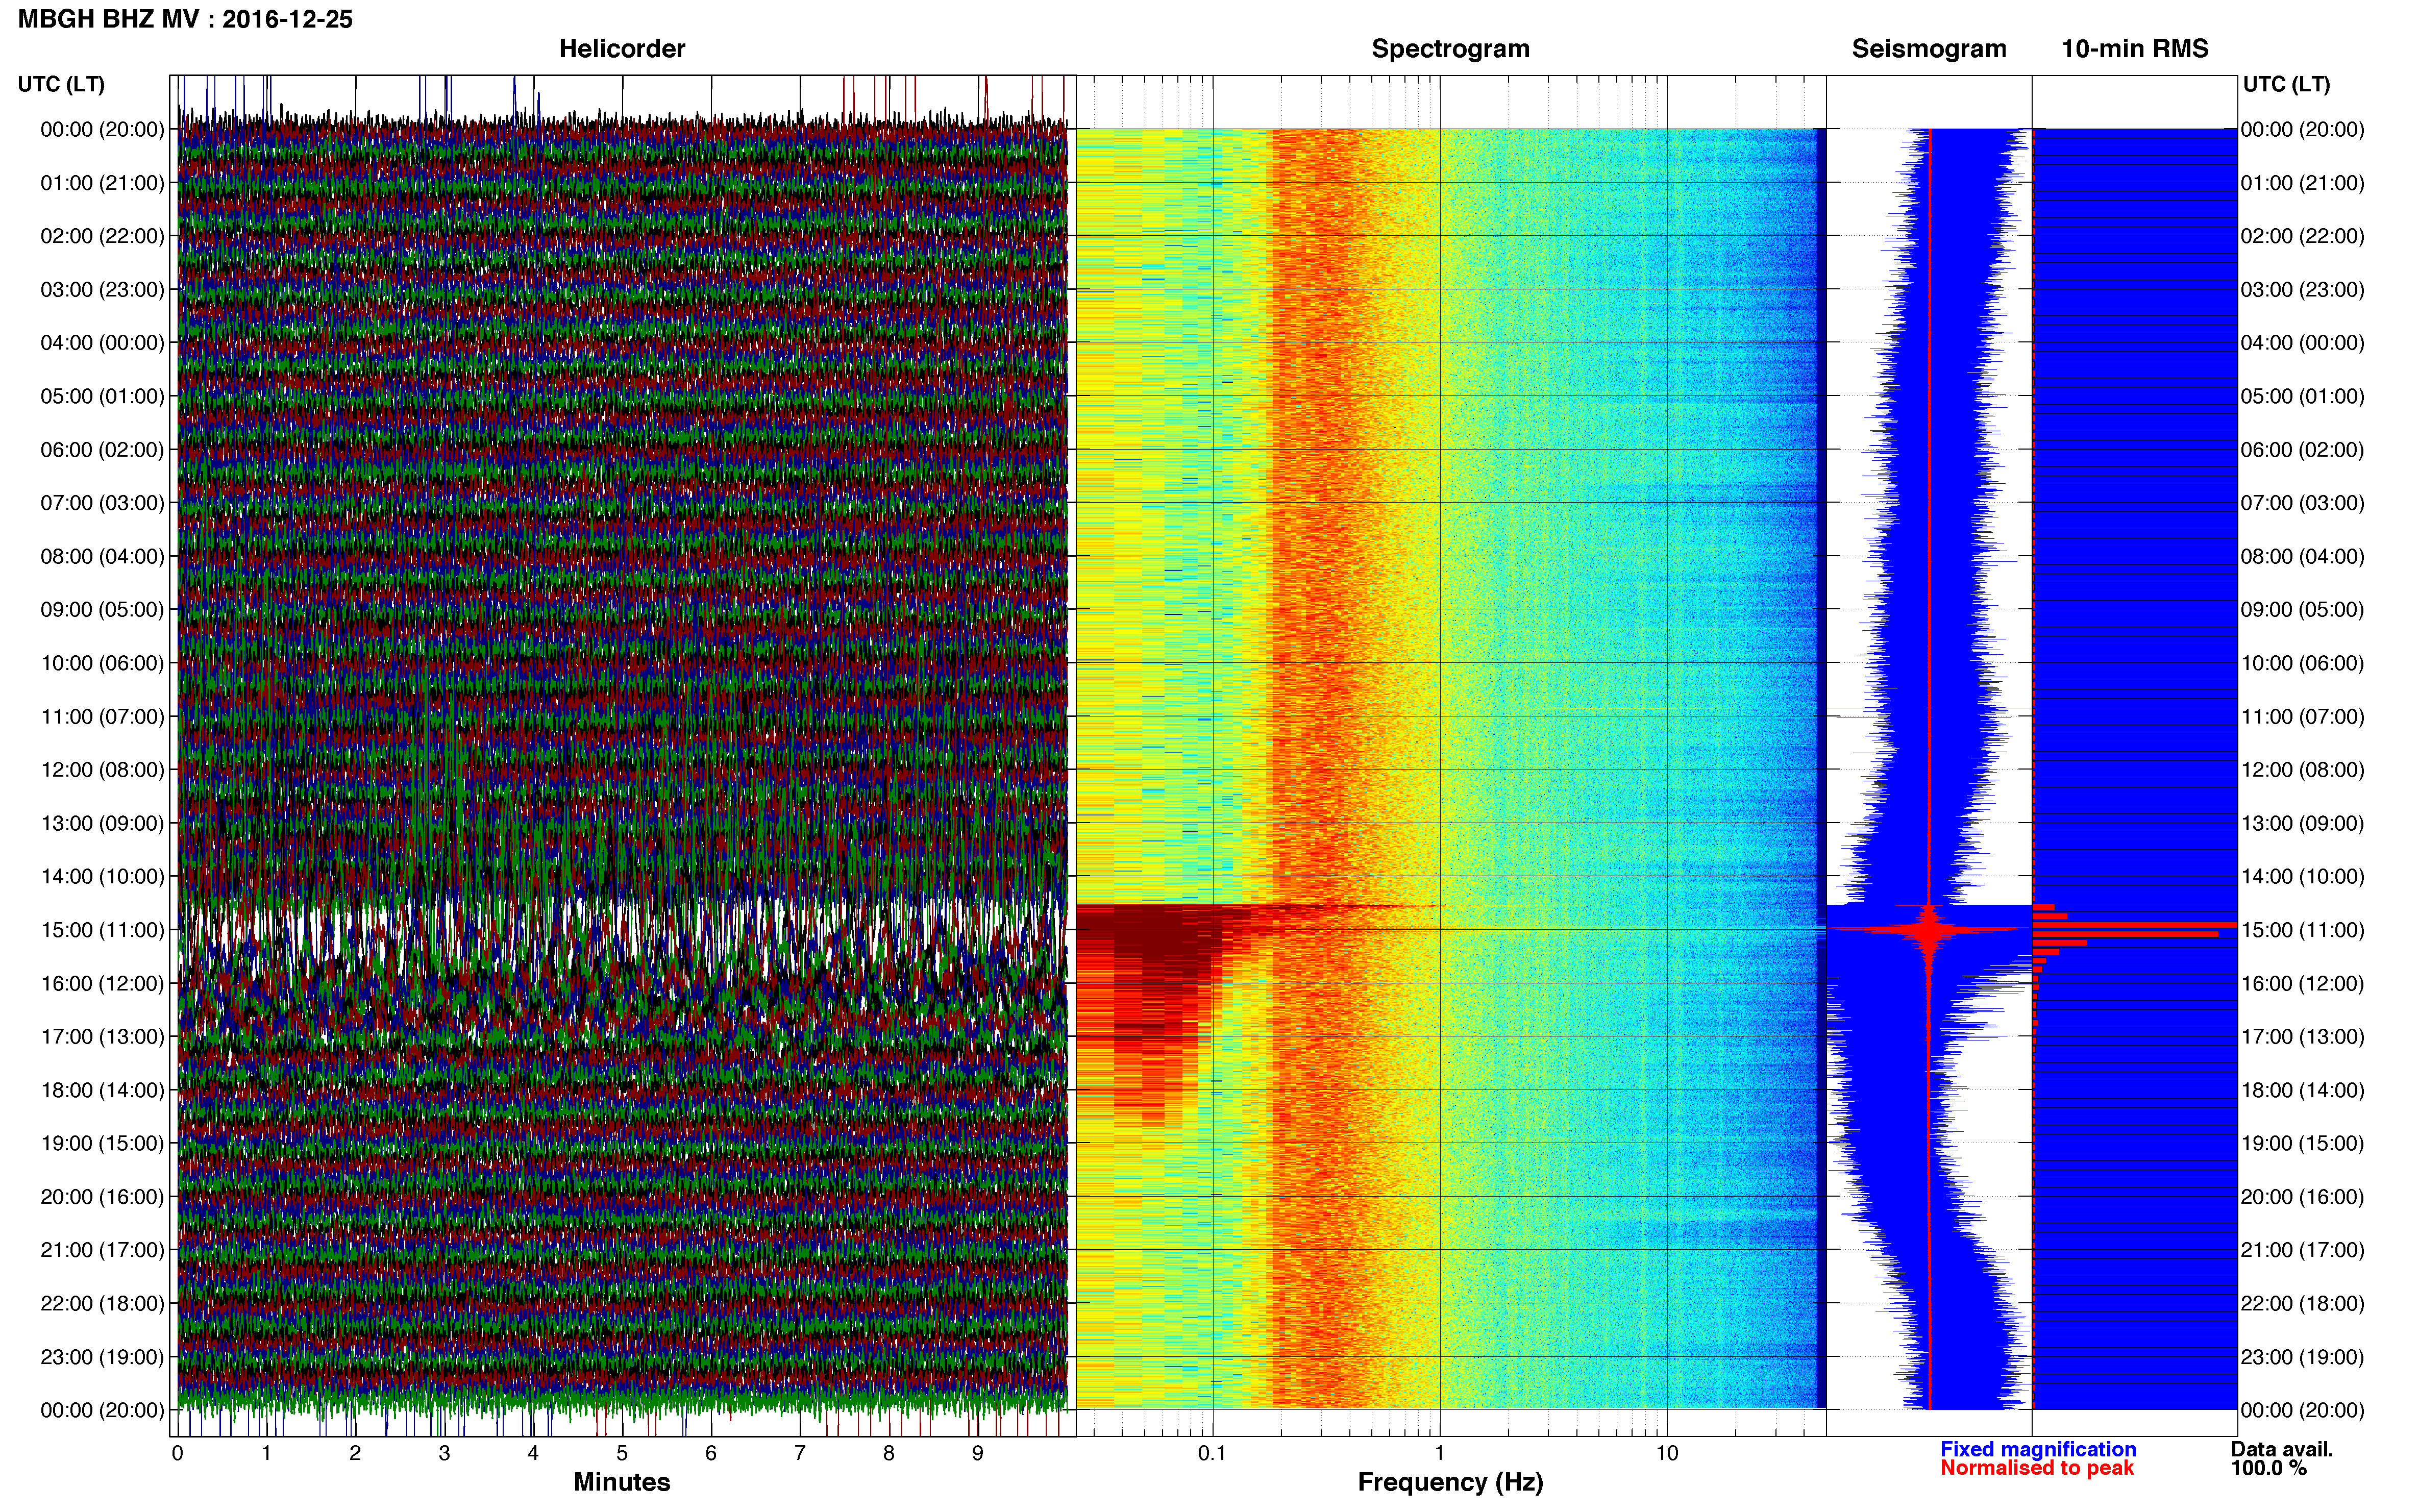Click the title 'MBGH BHZ MV : 2016-12-25'
Viewport: 2419px width, 1512px height.
tap(185, 19)
